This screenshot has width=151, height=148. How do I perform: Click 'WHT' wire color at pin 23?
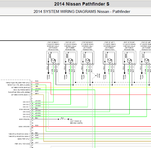tap(37, 135)
